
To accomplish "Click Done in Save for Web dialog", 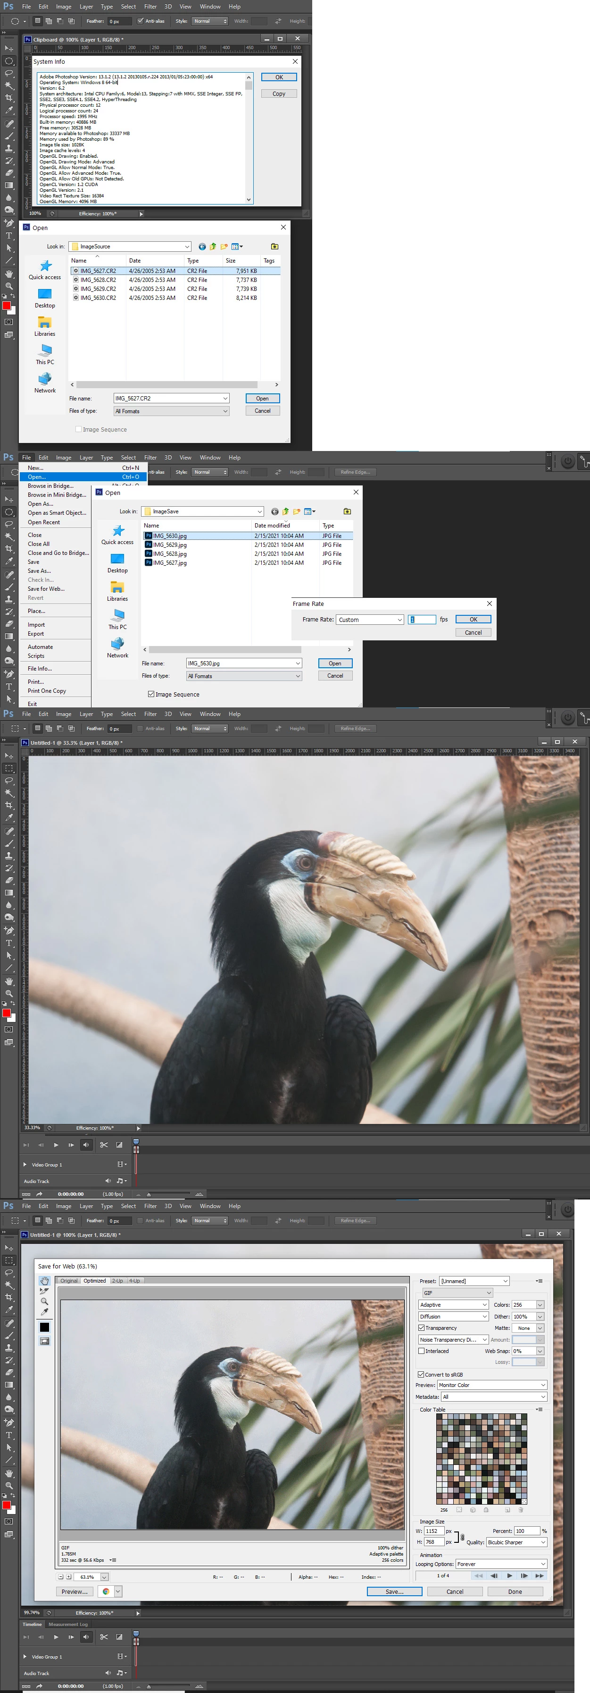I will pyautogui.click(x=515, y=1592).
